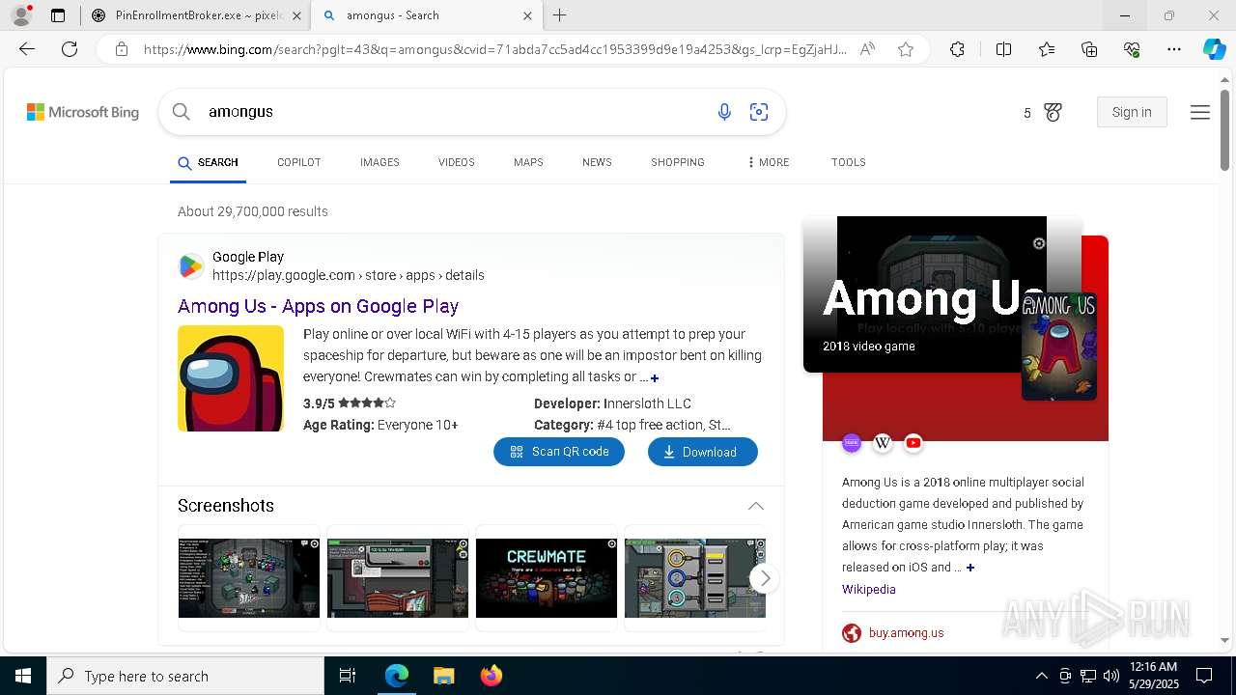The height and width of the screenshot is (695, 1236).
Task: Open Browser essentials icon
Action: [x=1132, y=49]
